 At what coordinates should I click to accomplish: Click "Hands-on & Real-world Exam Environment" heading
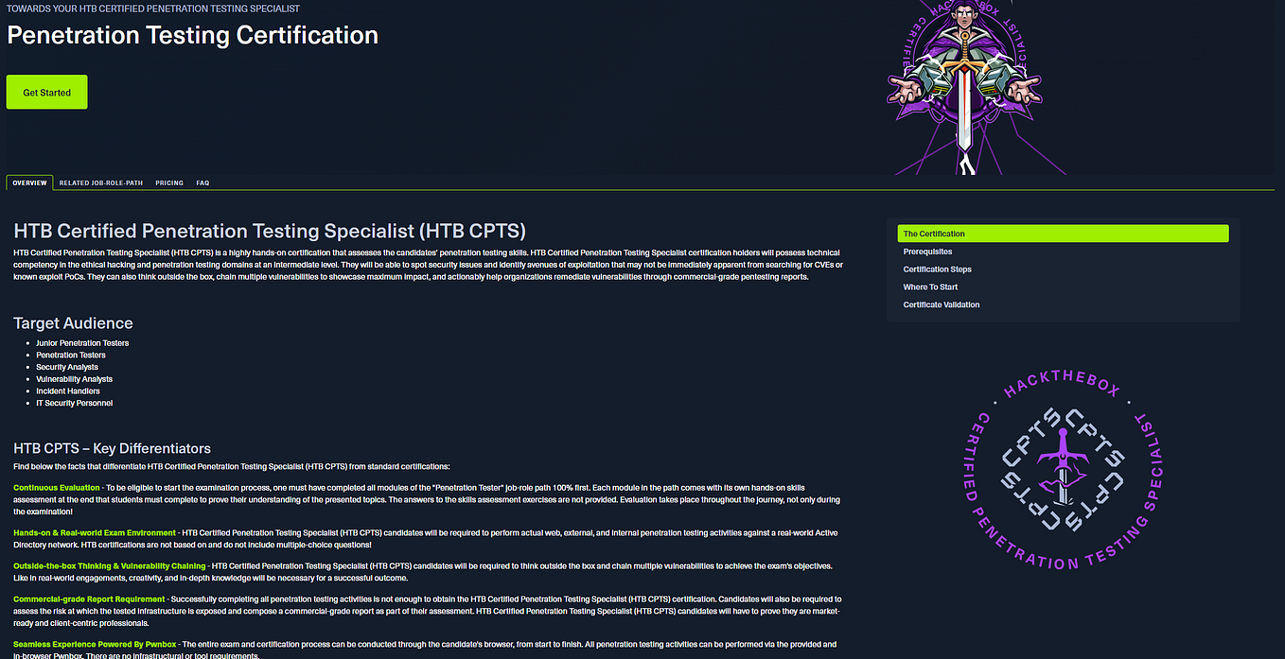[94, 532]
